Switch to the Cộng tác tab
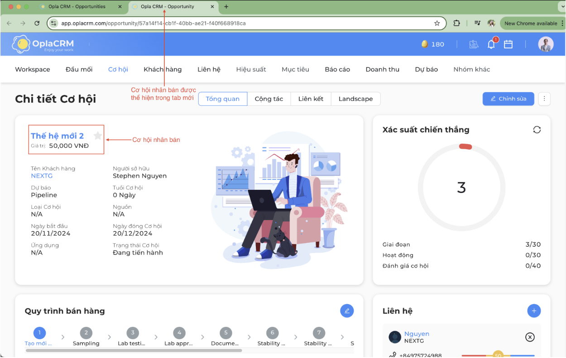566x358 pixels. click(269, 99)
